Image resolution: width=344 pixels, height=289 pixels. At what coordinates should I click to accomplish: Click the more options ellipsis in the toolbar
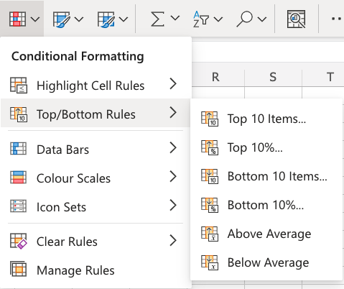click(x=337, y=19)
